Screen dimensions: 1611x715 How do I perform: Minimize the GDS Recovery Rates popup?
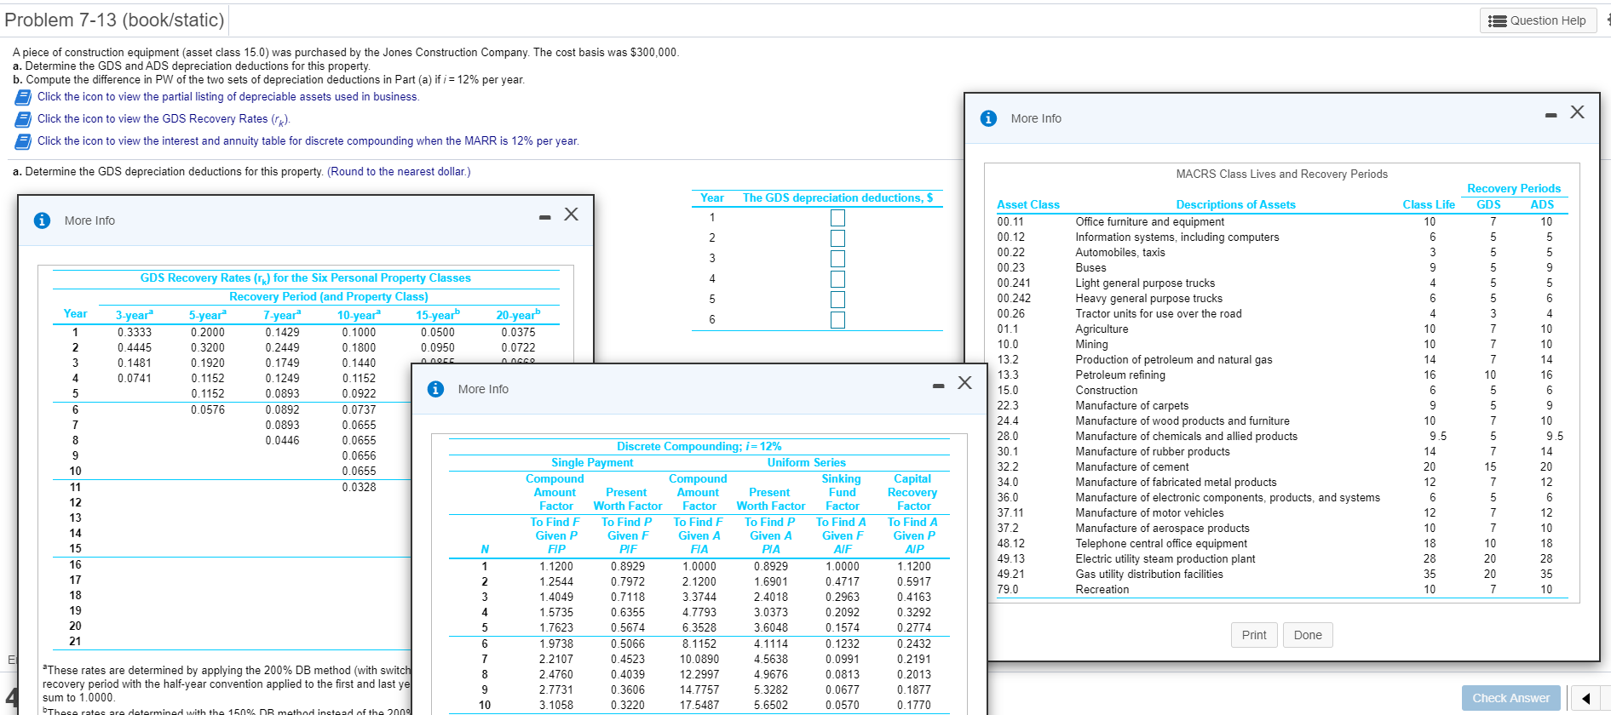544,217
